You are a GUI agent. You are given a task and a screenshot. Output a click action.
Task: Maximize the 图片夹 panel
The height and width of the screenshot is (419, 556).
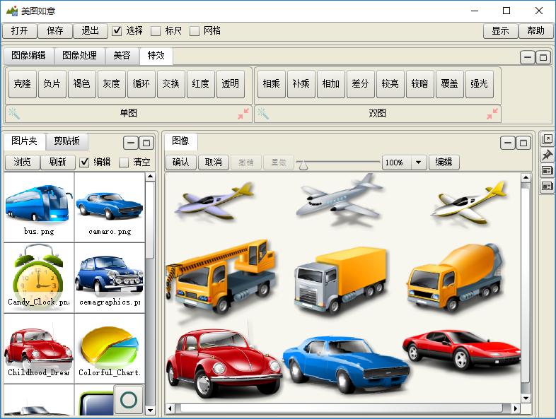146,143
